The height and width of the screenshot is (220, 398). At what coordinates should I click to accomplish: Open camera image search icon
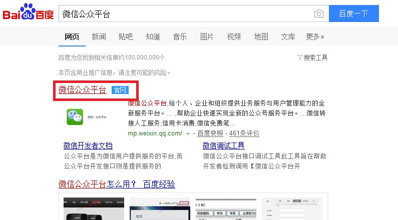pos(318,13)
